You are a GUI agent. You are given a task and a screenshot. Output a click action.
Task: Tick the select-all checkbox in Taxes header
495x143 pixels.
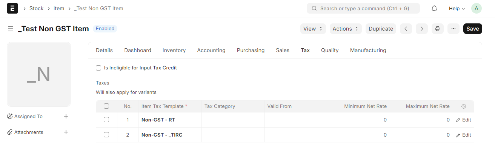106,106
